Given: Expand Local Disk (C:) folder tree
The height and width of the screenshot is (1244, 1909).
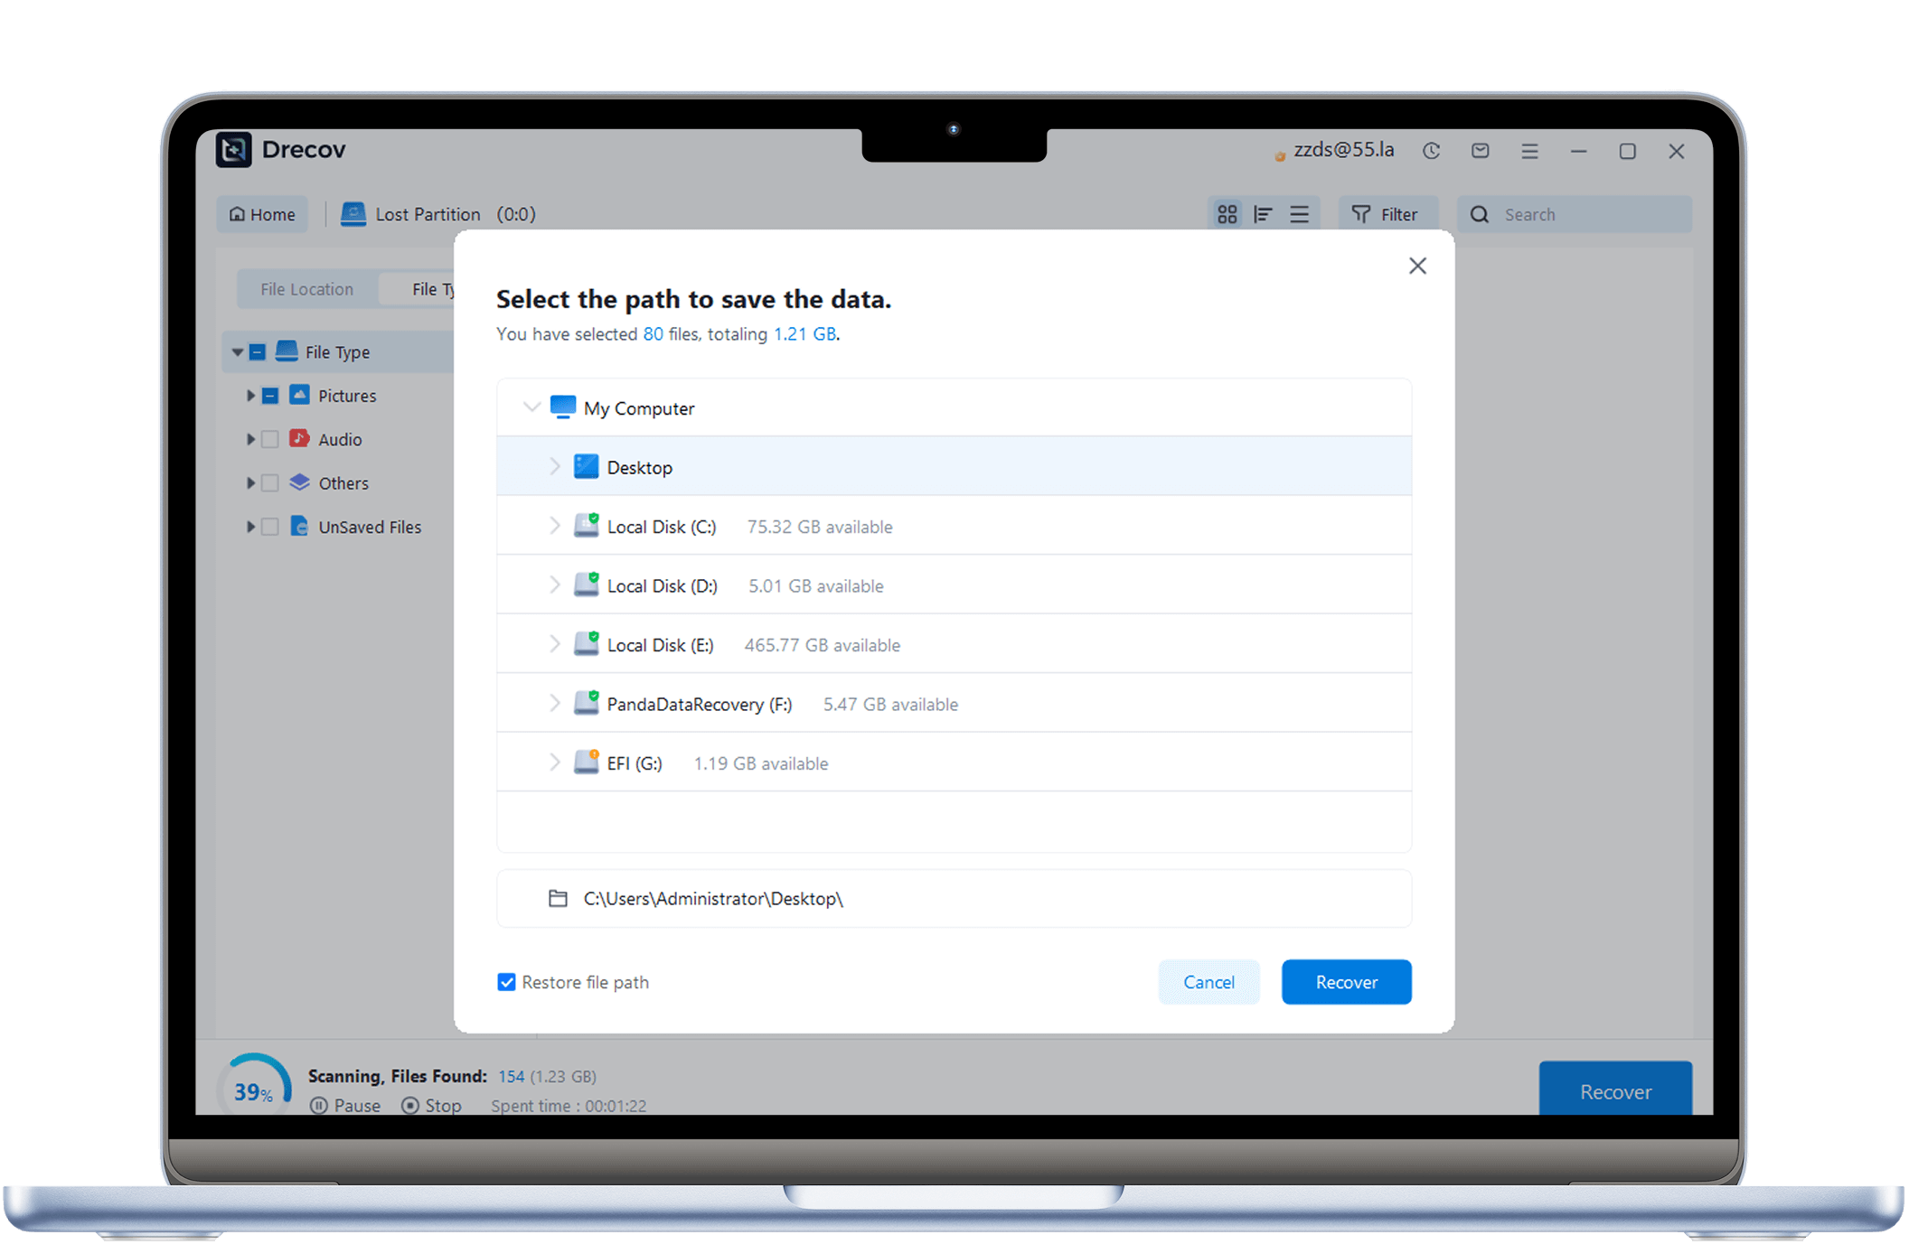Looking at the screenshot, I should point(554,526).
